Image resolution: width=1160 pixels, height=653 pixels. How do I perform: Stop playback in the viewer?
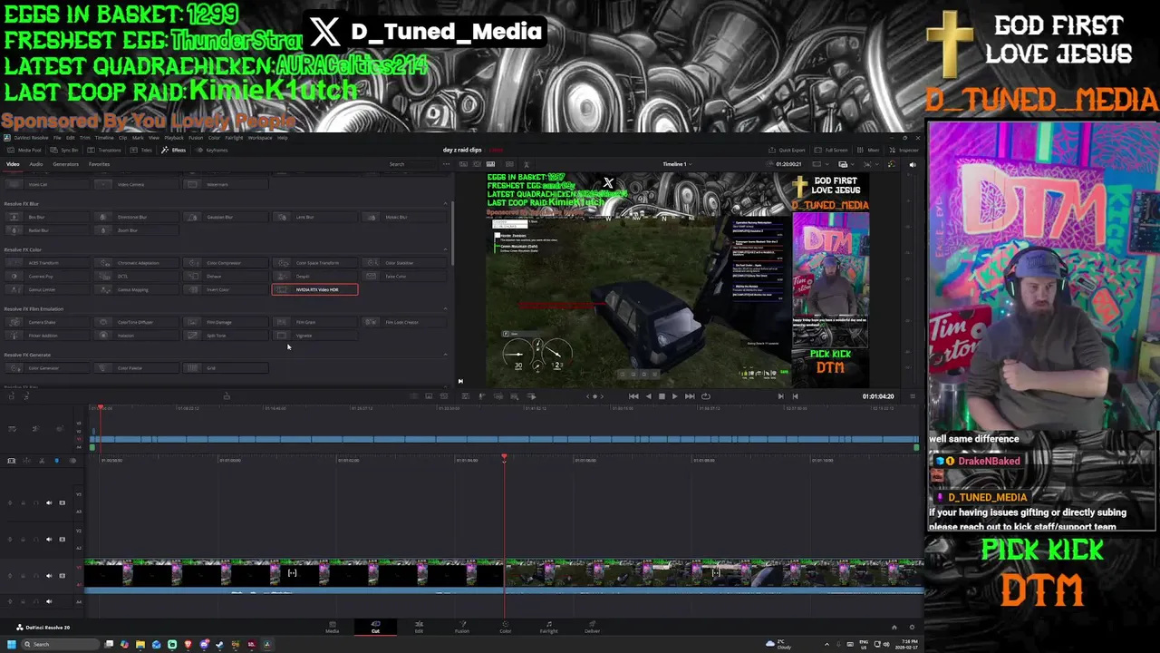[x=662, y=396]
